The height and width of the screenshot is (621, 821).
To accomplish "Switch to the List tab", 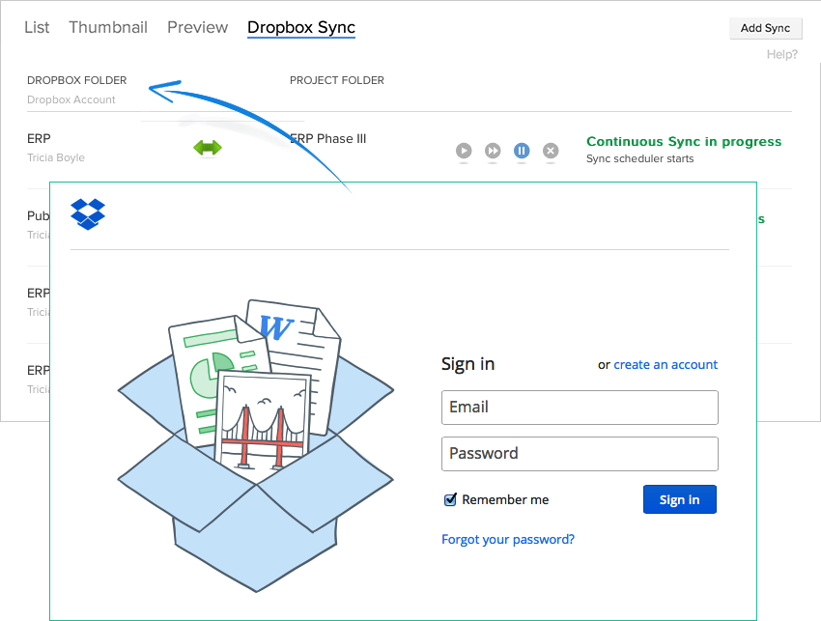I will pos(37,27).
